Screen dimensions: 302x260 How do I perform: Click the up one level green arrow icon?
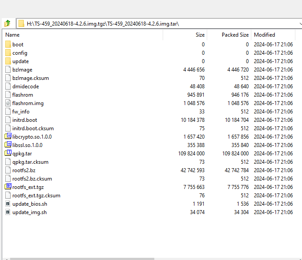tap(7, 23)
